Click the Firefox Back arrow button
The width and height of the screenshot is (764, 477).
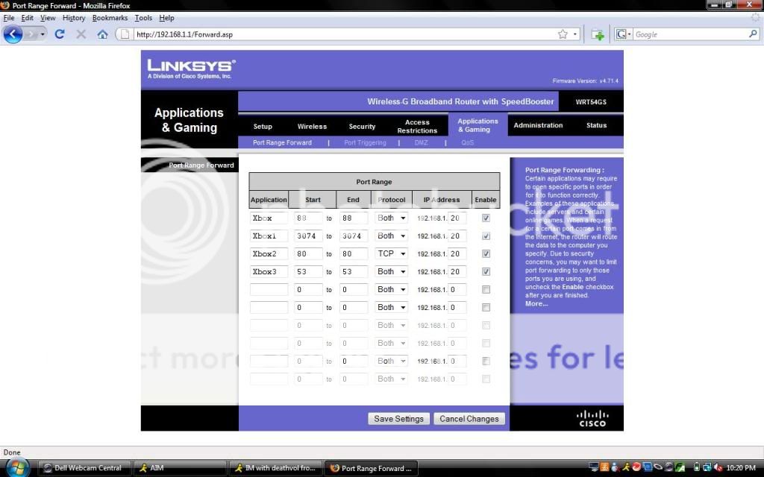[x=13, y=34]
